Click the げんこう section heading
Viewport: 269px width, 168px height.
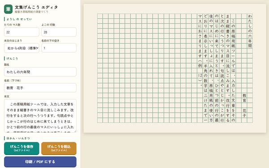[12, 58]
